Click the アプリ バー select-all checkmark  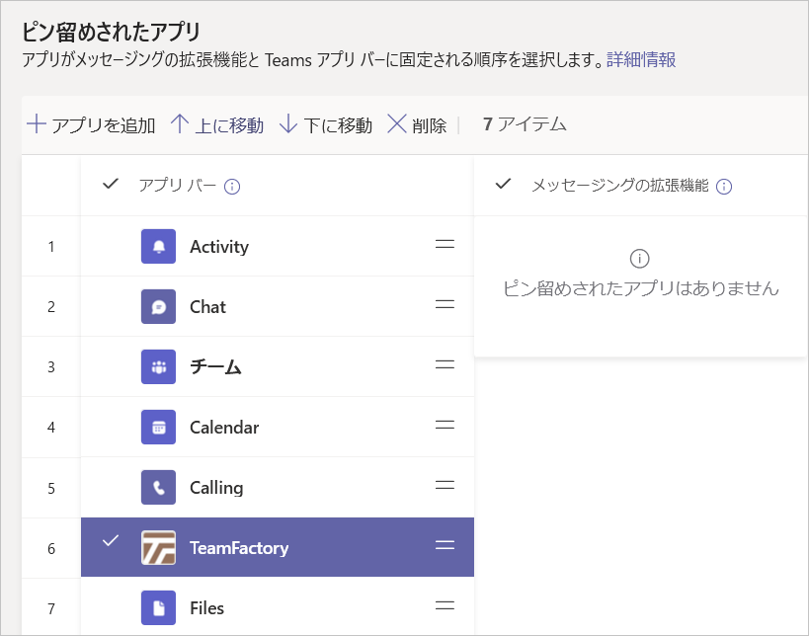(x=112, y=184)
